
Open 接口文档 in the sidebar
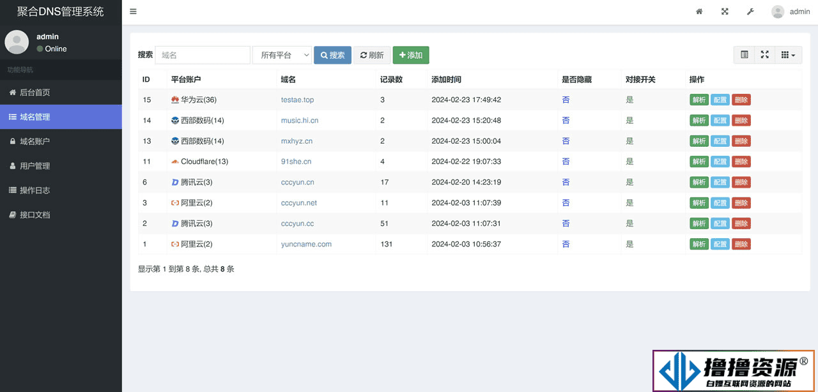point(61,215)
